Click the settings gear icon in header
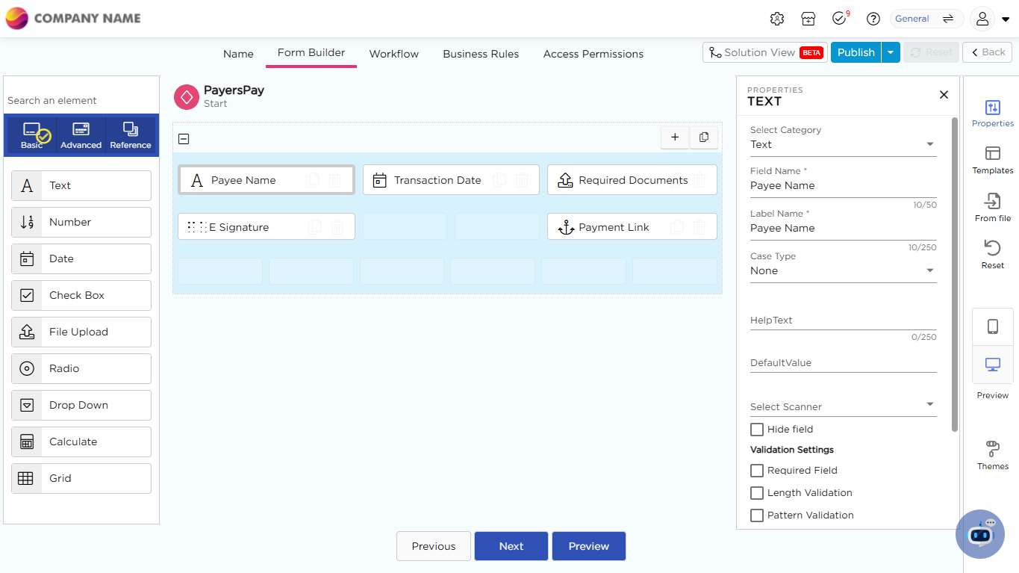Image resolution: width=1019 pixels, height=573 pixels. click(x=777, y=19)
